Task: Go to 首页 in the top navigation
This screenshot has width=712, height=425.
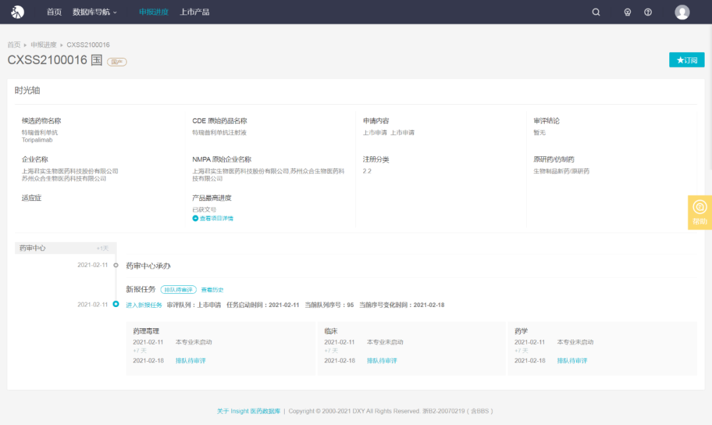Action: click(x=54, y=12)
